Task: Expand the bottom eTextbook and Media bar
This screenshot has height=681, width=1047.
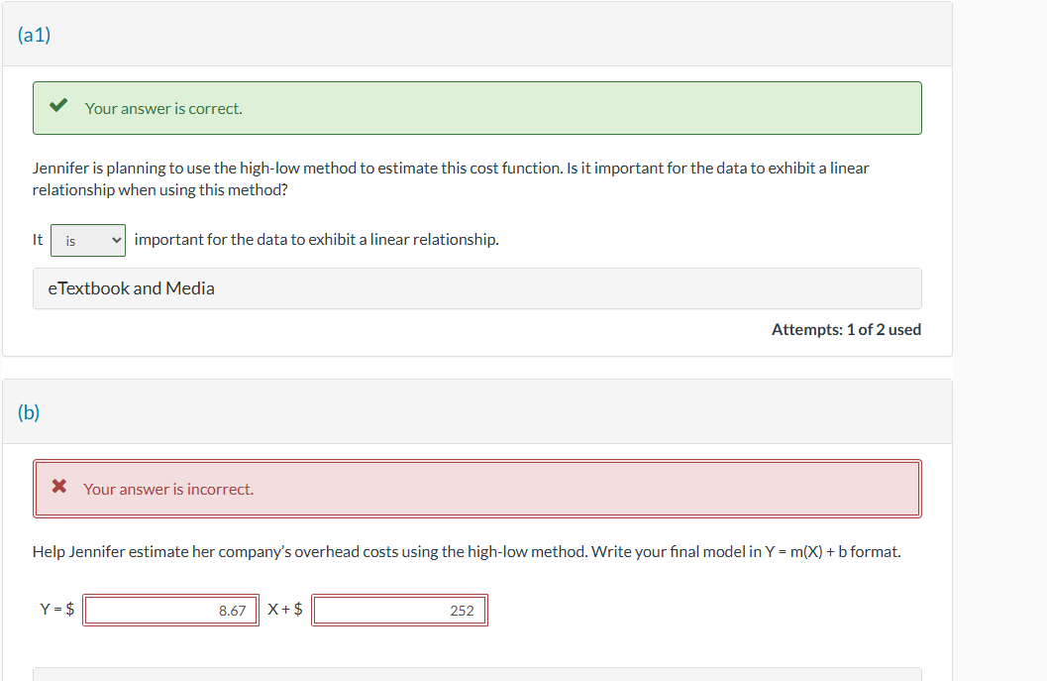Action: [478, 675]
